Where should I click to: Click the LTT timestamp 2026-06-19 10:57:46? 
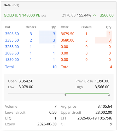95,118
